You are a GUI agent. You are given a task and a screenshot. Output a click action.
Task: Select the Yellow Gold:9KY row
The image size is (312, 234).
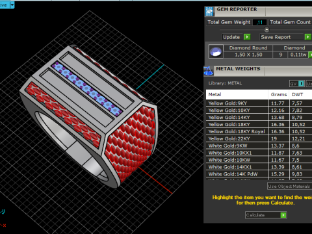point(259,103)
